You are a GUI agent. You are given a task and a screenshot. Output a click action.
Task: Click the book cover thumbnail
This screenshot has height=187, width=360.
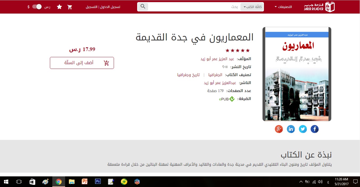pos(297,74)
